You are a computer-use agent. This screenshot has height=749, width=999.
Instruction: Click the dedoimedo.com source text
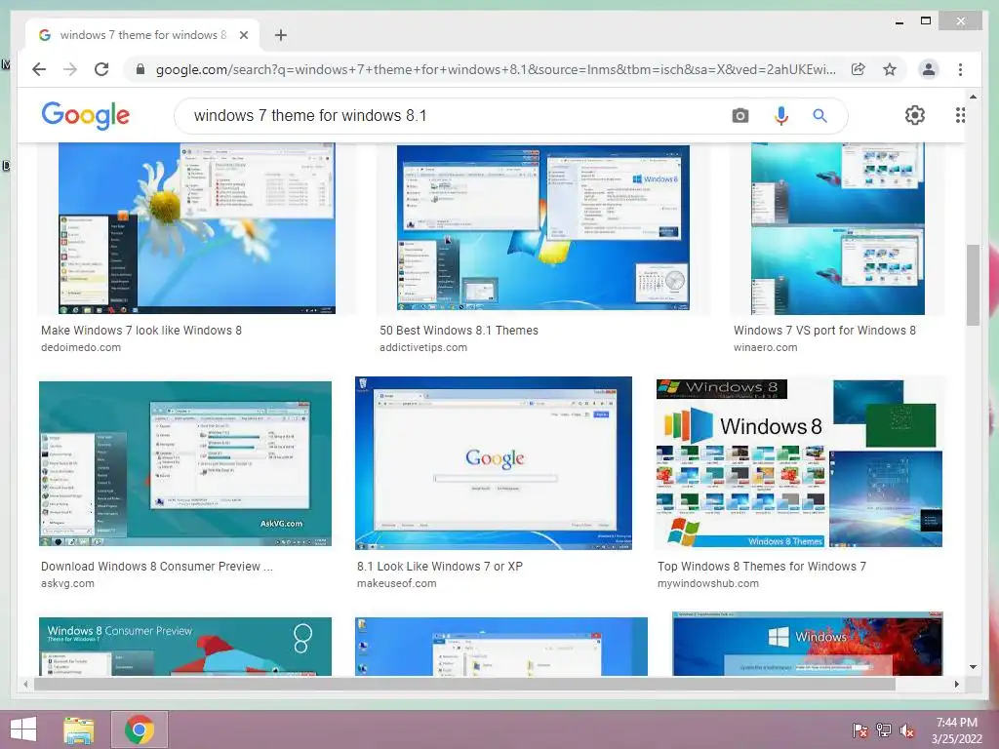point(81,347)
